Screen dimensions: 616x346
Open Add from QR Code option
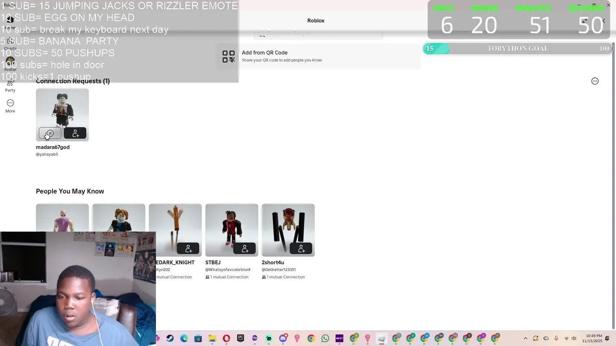pyautogui.click(x=318, y=56)
